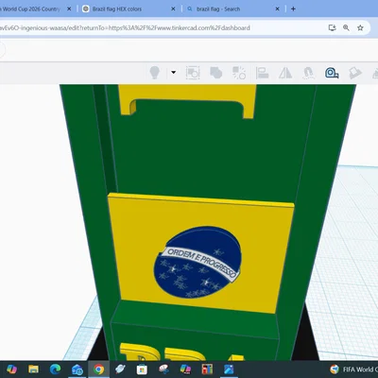Click the Group shapes toolbar icon
The image size is (378, 378).
pos(193,73)
